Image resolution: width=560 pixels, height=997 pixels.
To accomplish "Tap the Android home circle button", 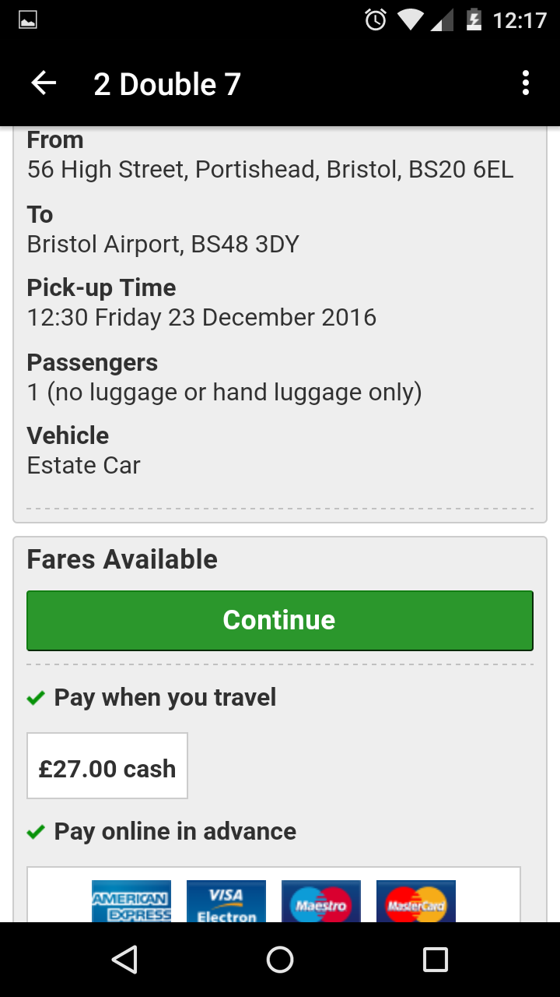I will click(x=280, y=960).
